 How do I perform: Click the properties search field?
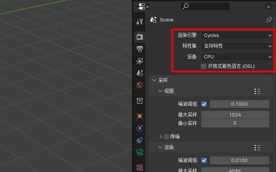click(205, 6)
